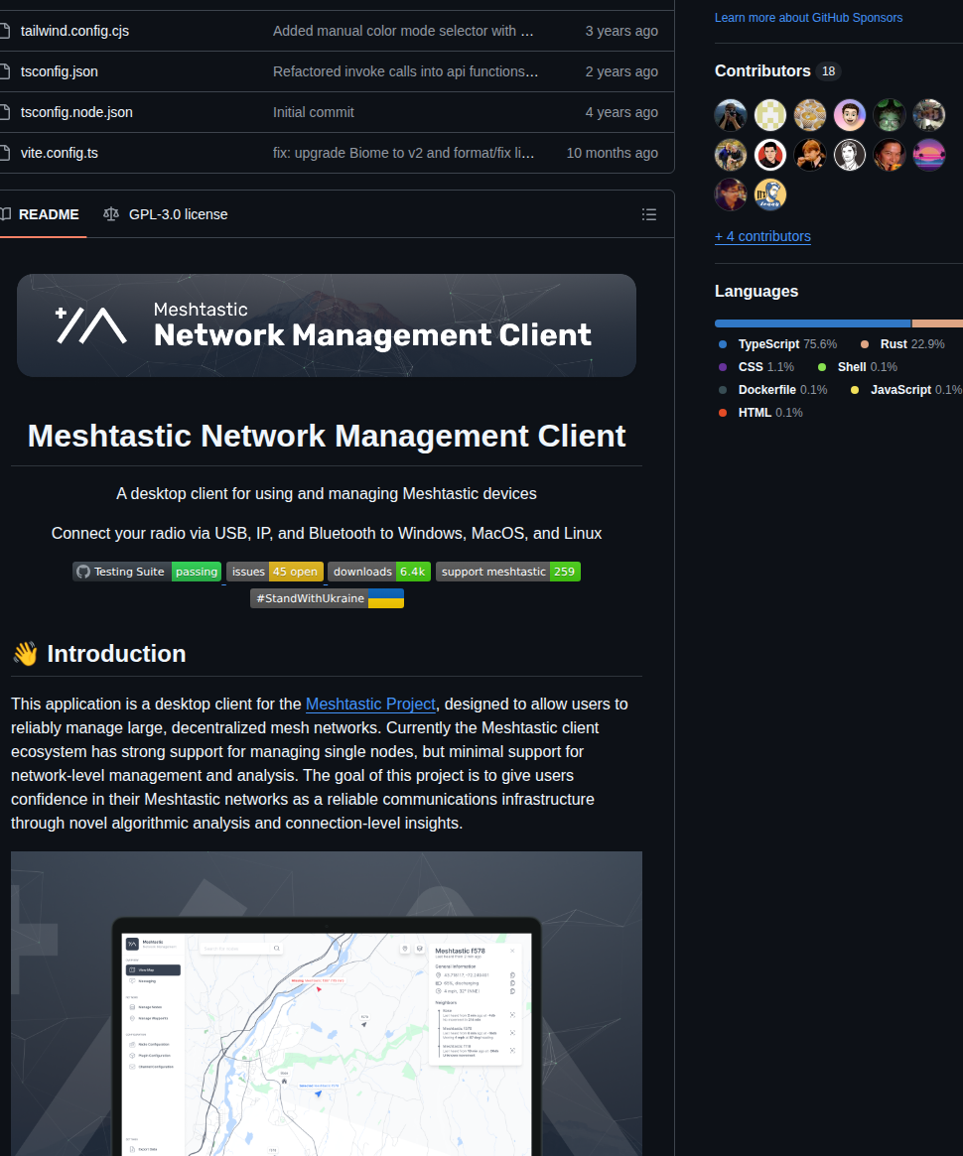Click the issues 45 open badge

(274, 572)
